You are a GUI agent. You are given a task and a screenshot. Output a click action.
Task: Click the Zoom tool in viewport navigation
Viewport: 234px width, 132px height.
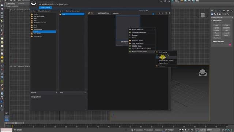(x=223, y=129)
